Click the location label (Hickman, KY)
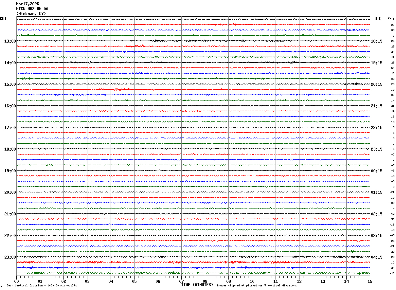 tap(31, 14)
